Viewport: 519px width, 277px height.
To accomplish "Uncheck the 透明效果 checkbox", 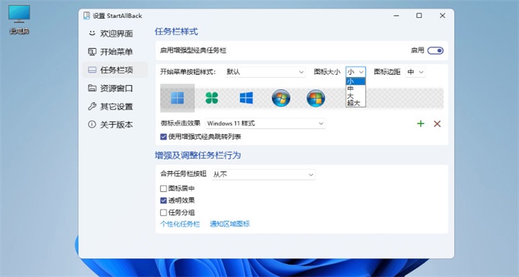I will [164, 200].
